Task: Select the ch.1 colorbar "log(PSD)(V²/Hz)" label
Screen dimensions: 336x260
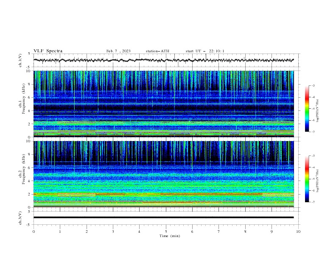Action: click(x=318, y=111)
